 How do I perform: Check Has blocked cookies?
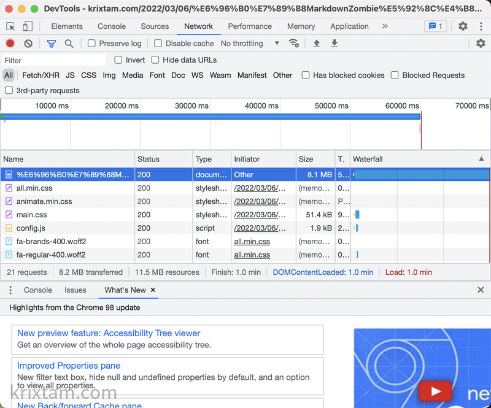[305, 75]
